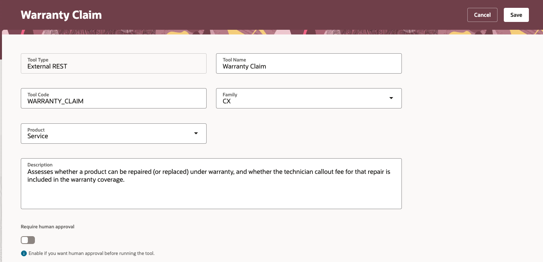Click the "Description" field label
The width and height of the screenshot is (543, 262).
pos(40,165)
